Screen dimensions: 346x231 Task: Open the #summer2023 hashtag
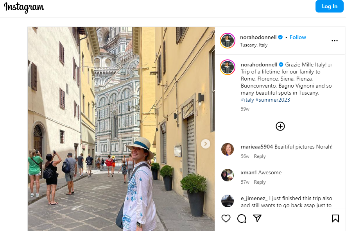click(x=273, y=100)
